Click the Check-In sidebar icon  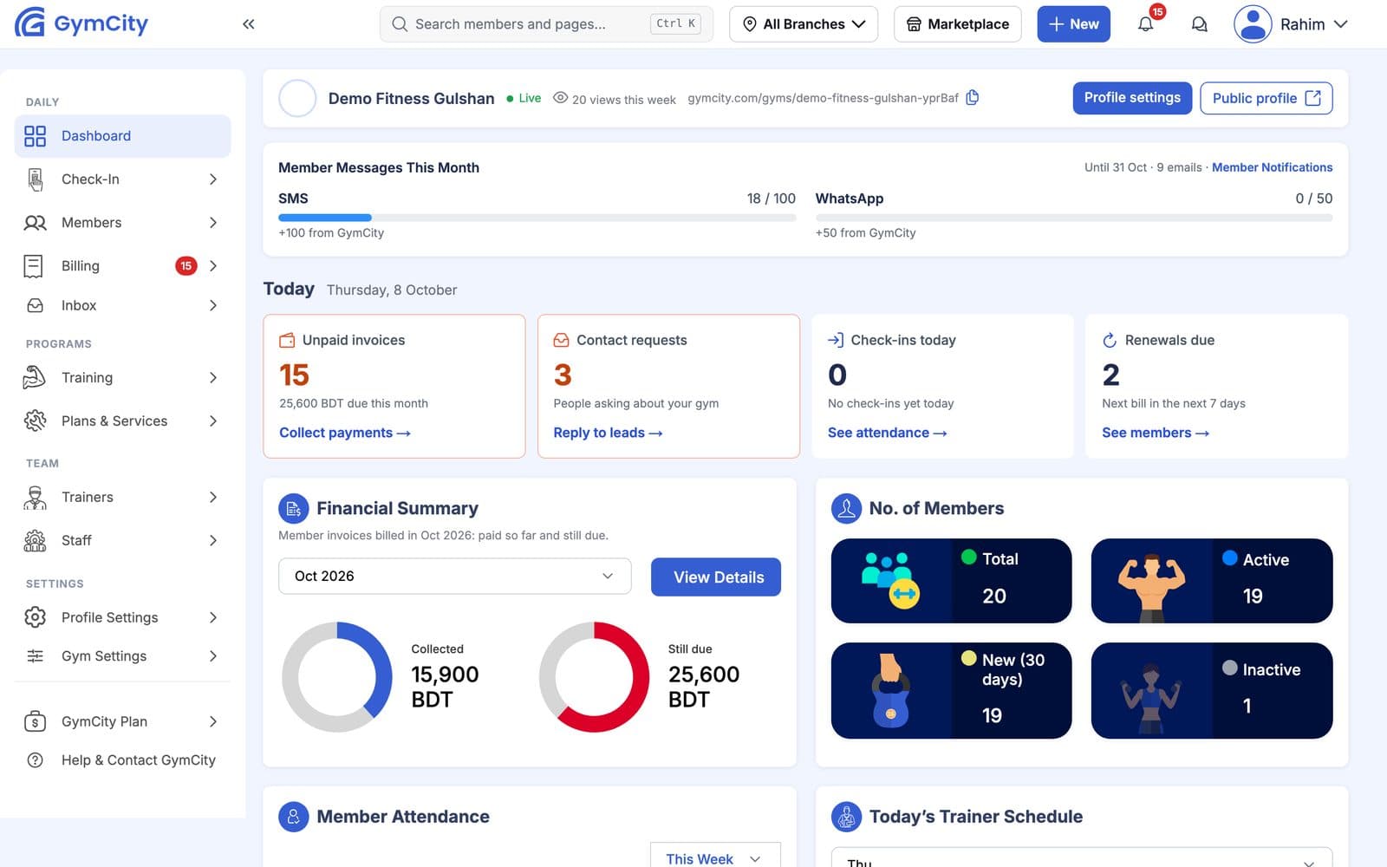pyautogui.click(x=35, y=179)
